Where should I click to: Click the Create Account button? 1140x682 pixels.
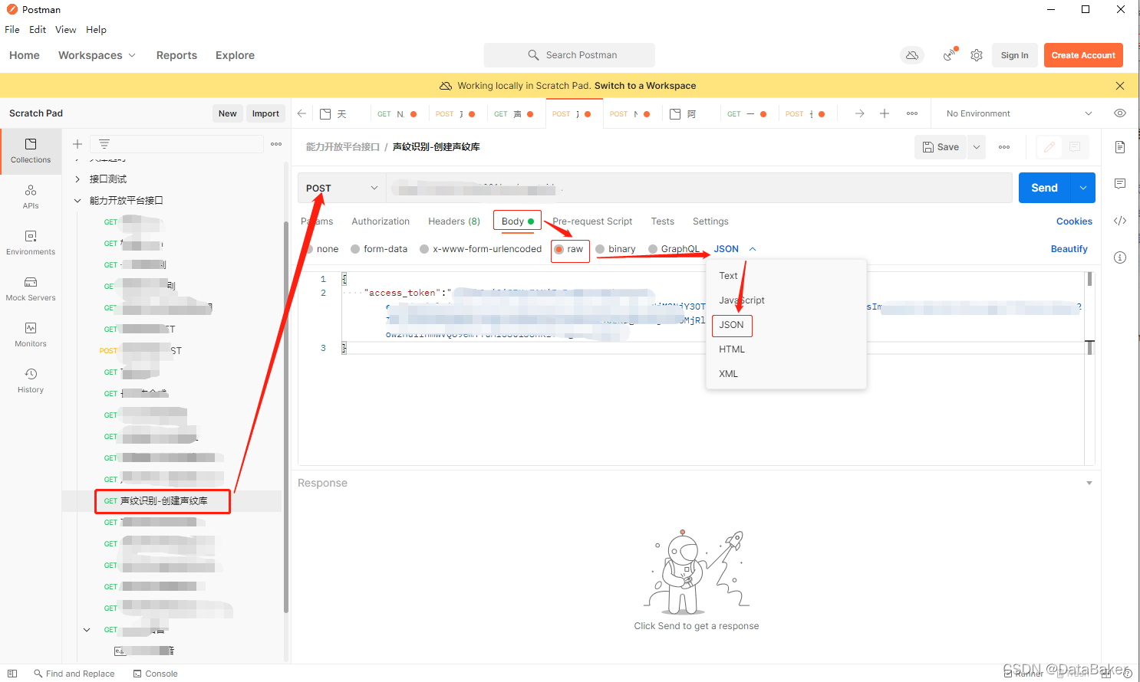[x=1083, y=55]
